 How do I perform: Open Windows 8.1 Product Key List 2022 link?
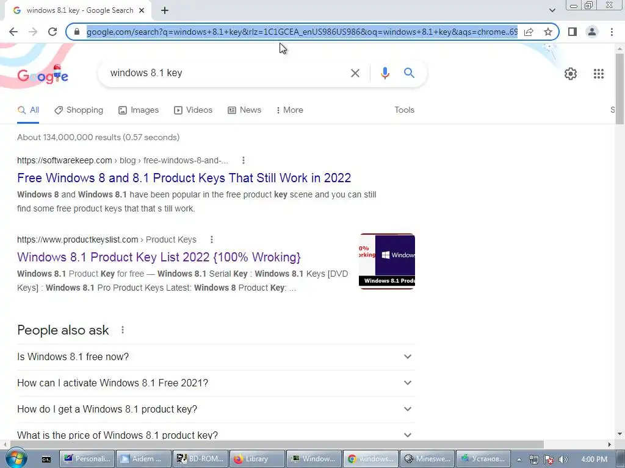click(159, 257)
